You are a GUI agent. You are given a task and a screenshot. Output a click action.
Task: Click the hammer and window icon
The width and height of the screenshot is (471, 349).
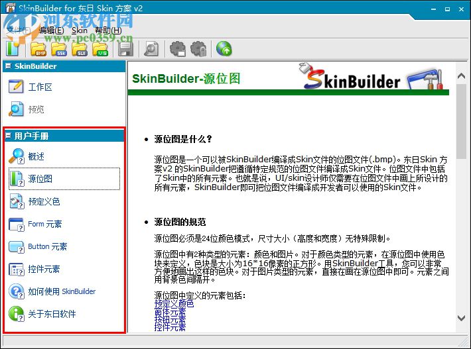tap(425, 79)
